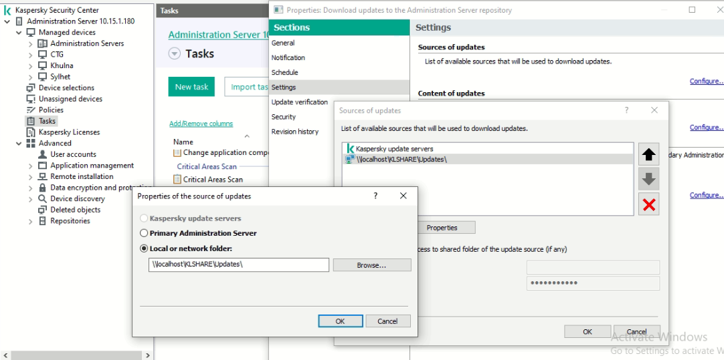Click the Administration Server 10.15.1.180 server icon
This screenshot has height=360, width=724.
[19, 21]
